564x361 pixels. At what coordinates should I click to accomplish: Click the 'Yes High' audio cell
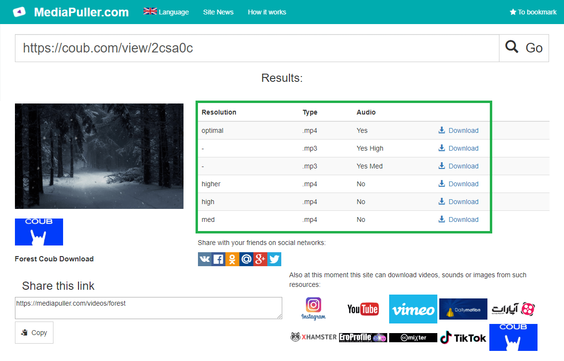pos(370,148)
